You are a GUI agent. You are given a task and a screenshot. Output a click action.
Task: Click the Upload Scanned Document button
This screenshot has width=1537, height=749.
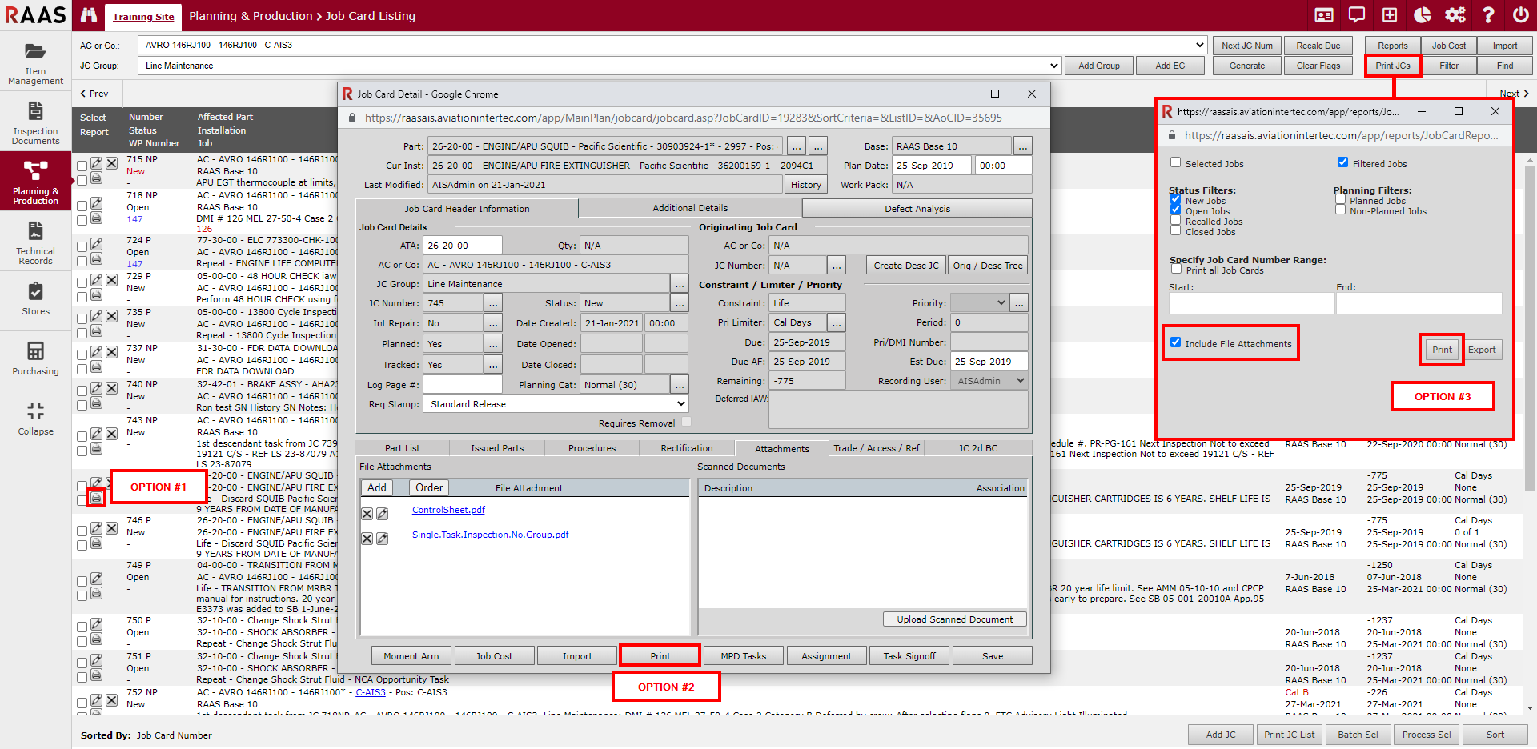pos(954,619)
